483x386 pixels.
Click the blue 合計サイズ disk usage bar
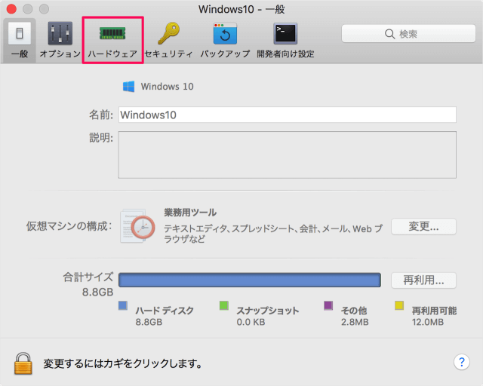pyautogui.click(x=250, y=280)
